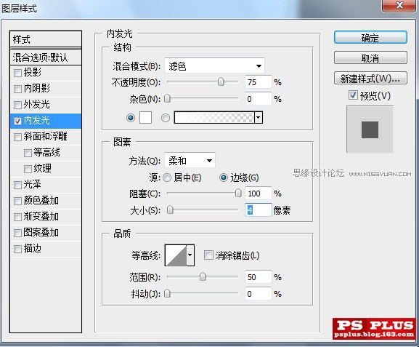Toggle the 预览(V) preview checkbox
419x347 pixels.
pos(353,95)
